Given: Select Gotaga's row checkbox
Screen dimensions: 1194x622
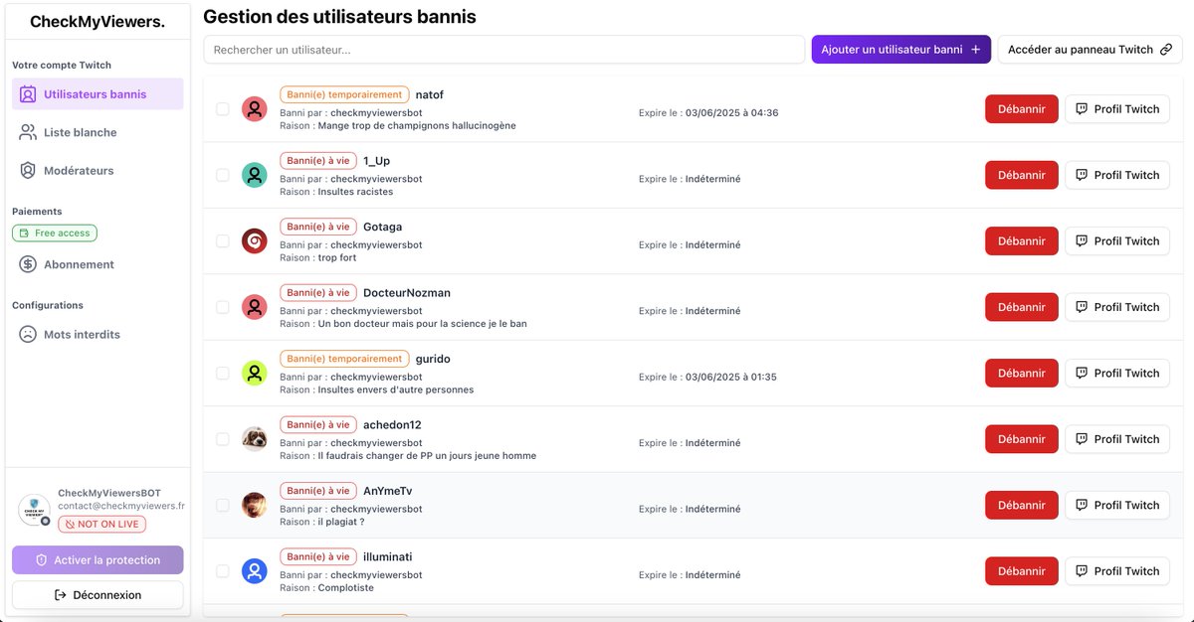Looking at the screenshot, I should (223, 240).
